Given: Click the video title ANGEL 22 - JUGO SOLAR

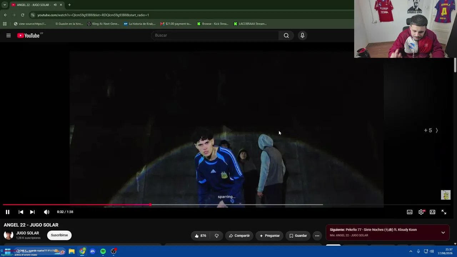Looking at the screenshot, I should (x=31, y=225).
